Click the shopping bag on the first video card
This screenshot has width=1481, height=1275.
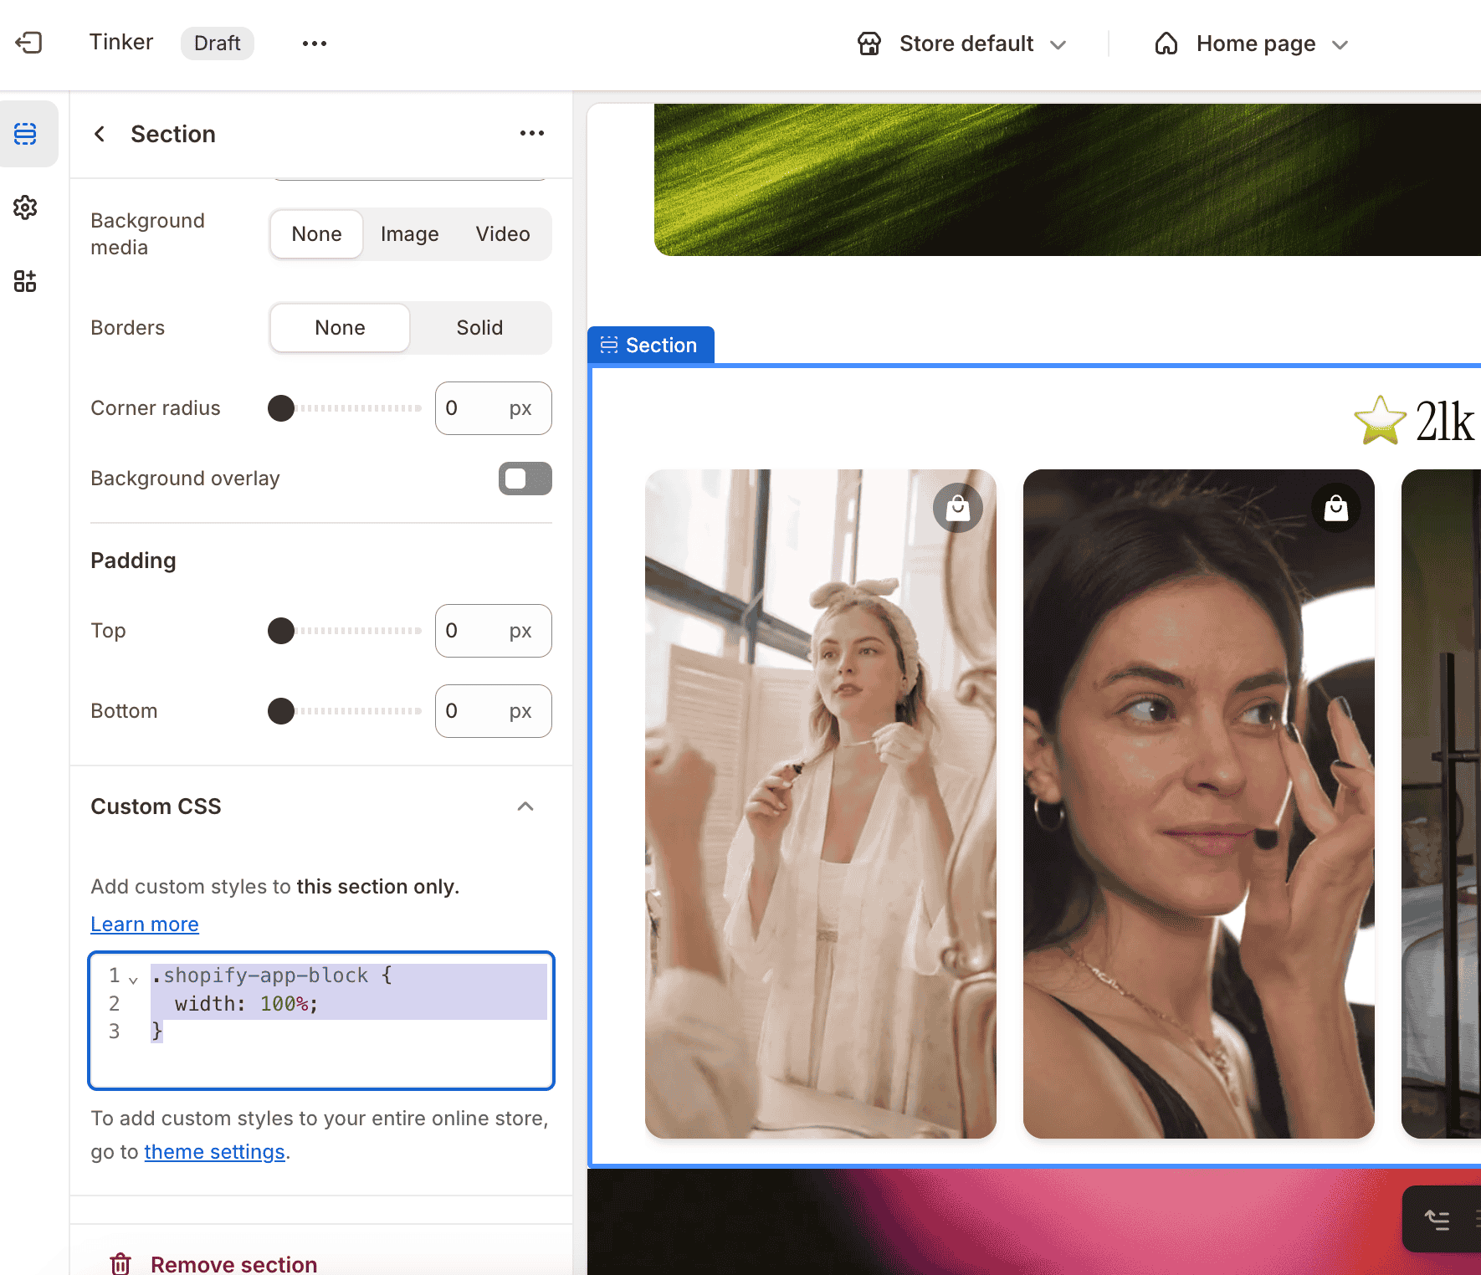[x=957, y=507]
